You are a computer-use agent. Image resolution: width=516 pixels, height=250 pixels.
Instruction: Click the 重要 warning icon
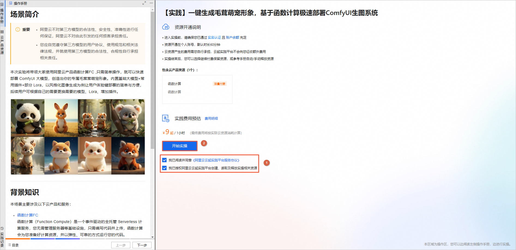[x=18, y=29]
